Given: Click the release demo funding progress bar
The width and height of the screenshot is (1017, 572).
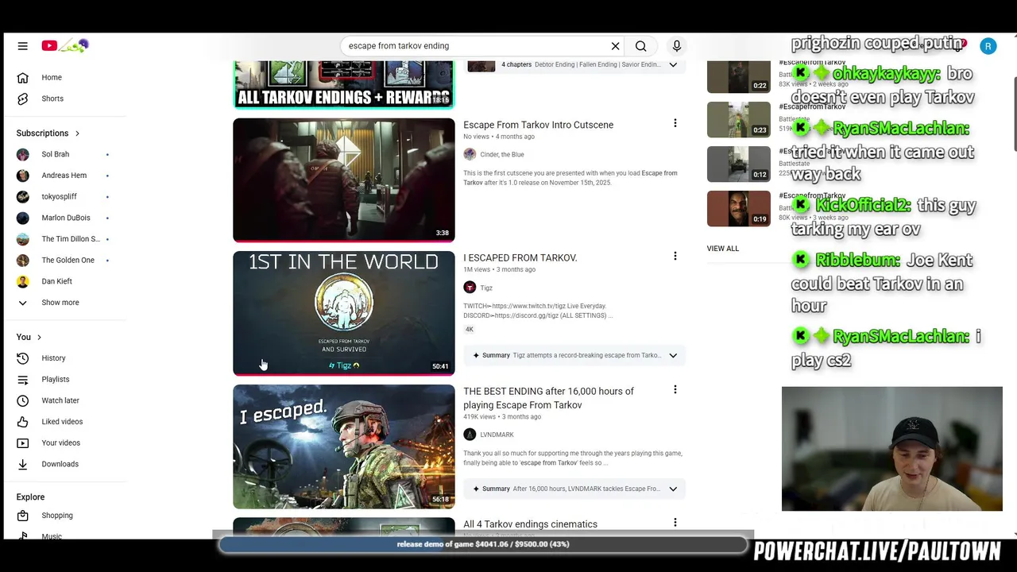Looking at the screenshot, I should 483,544.
